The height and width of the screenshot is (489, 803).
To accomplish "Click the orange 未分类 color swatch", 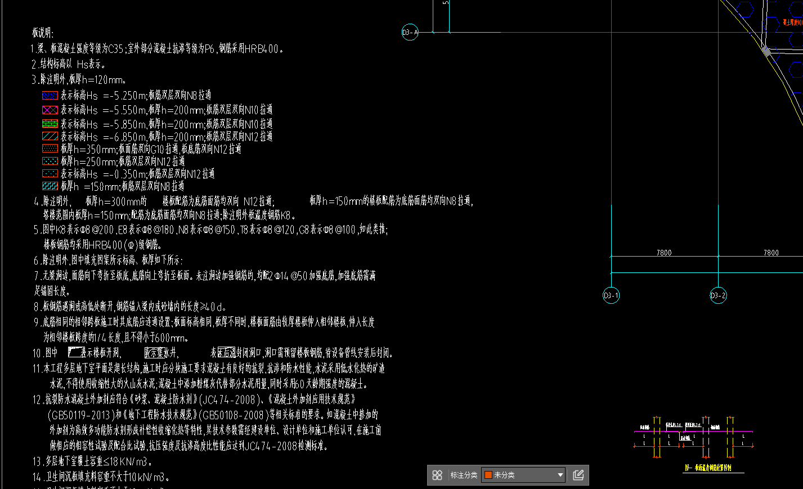I will 488,475.
